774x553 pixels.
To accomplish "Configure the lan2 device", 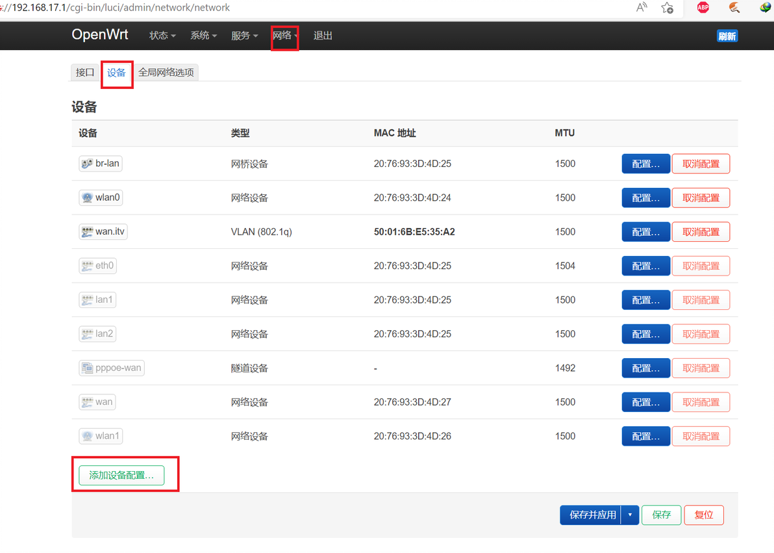I will click(645, 334).
